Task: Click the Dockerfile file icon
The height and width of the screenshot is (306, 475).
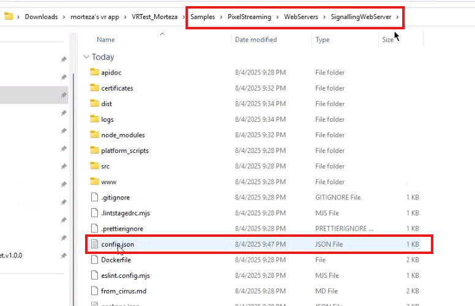Action: [x=94, y=259]
